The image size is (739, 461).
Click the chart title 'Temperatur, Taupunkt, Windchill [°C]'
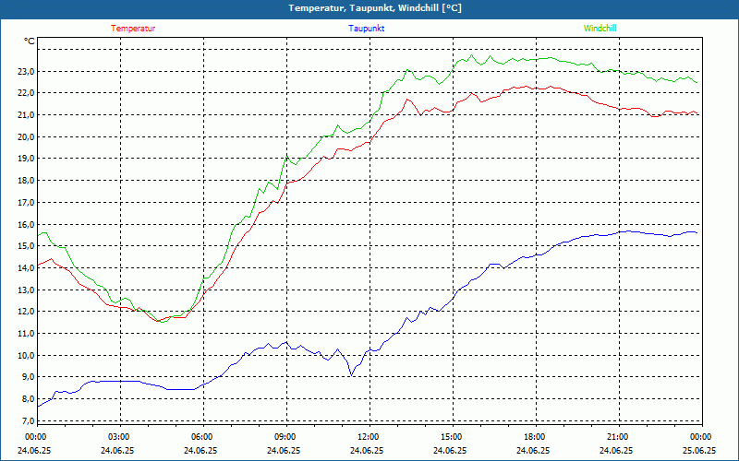tap(375, 8)
